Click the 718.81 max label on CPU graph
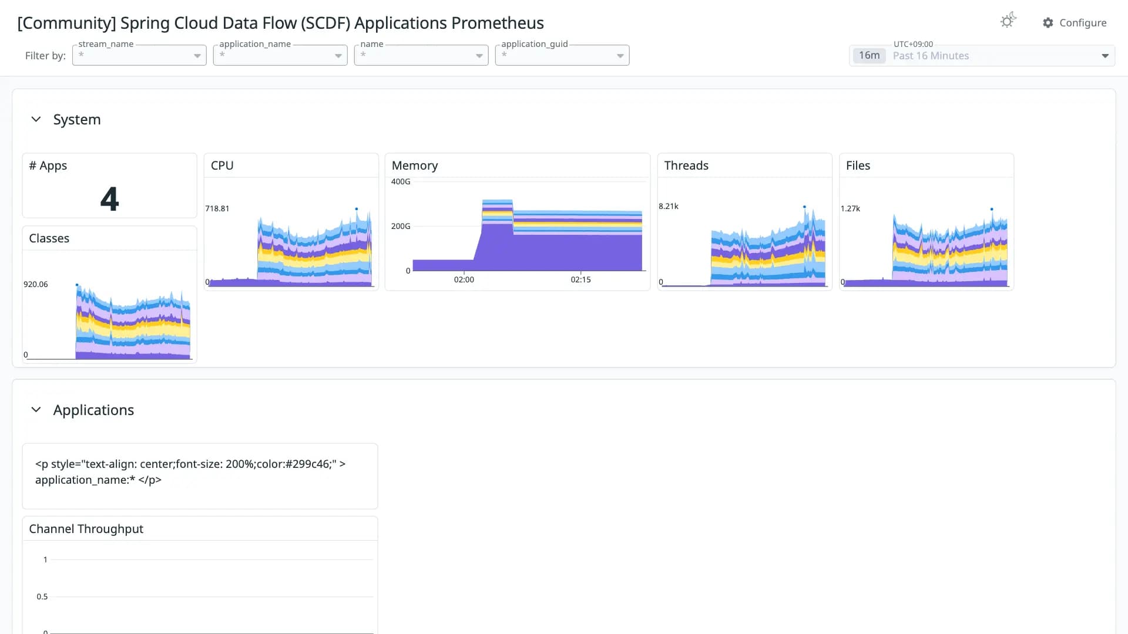The height and width of the screenshot is (634, 1128). [217, 208]
